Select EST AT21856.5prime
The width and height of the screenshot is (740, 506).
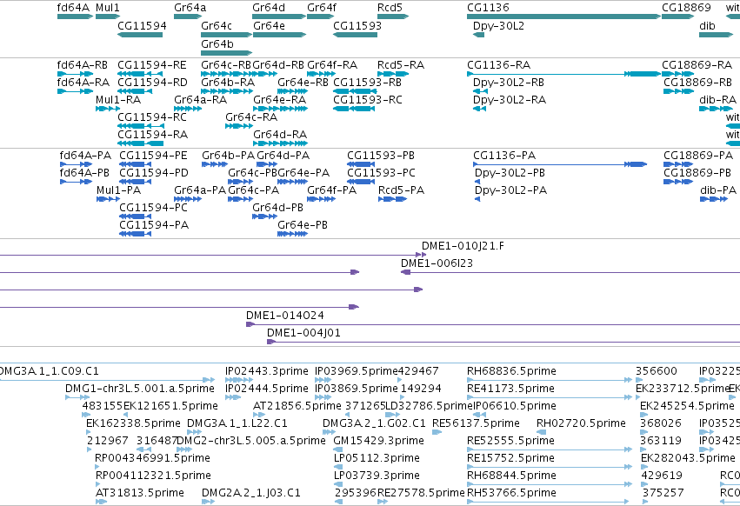point(297,406)
